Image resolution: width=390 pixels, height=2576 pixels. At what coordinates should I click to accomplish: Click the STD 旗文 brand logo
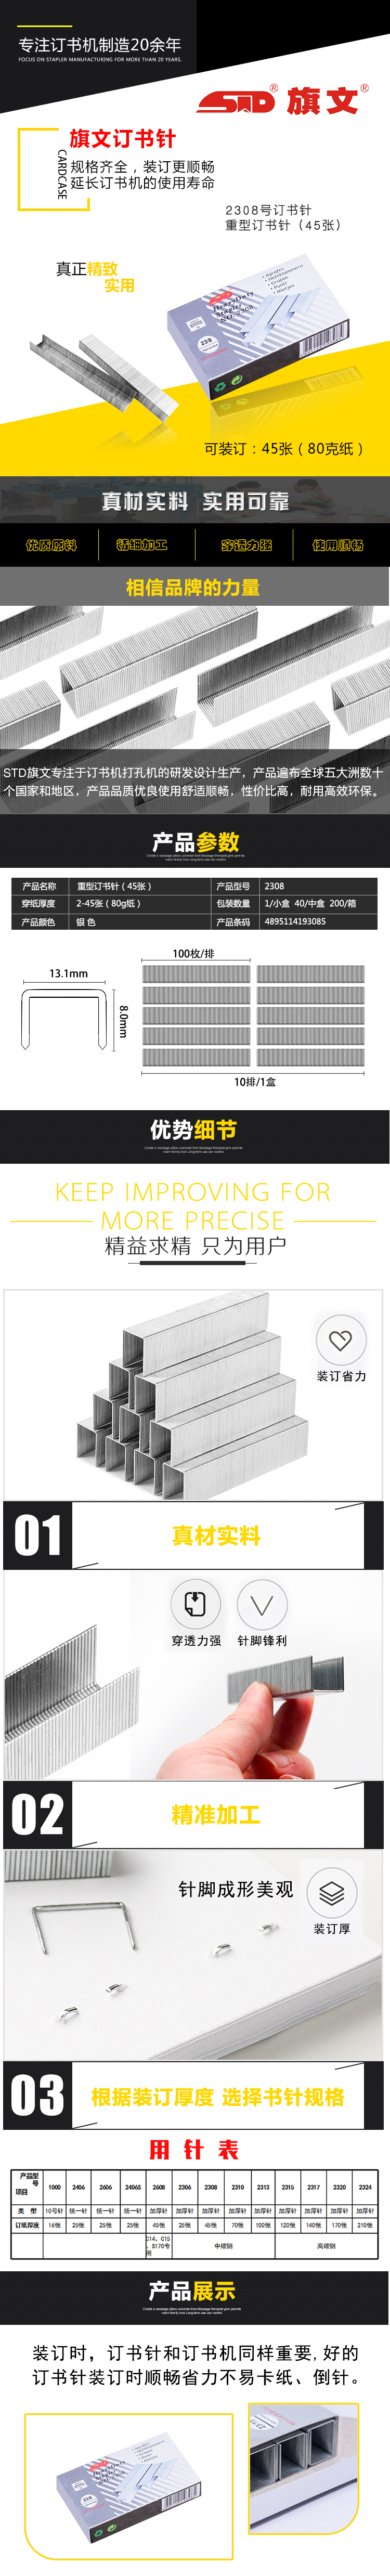click(282, 100)
